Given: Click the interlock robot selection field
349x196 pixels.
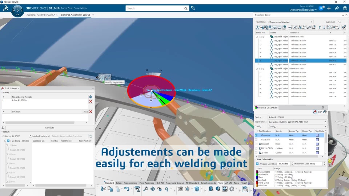Looking at the screenshot, I should (x=69, y=136).
